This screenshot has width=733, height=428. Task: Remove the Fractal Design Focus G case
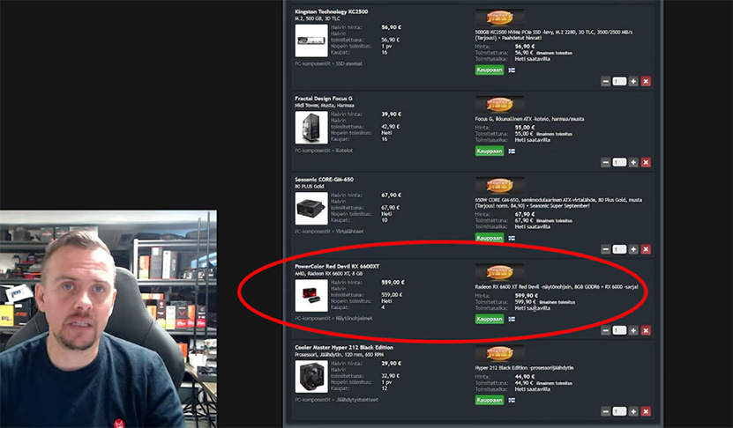coord(646,162)
